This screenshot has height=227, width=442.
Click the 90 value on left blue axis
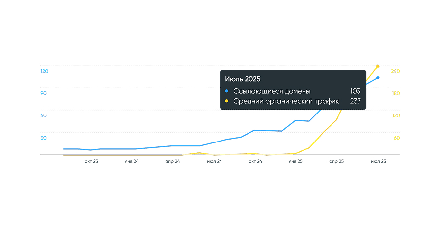point(43,93)
